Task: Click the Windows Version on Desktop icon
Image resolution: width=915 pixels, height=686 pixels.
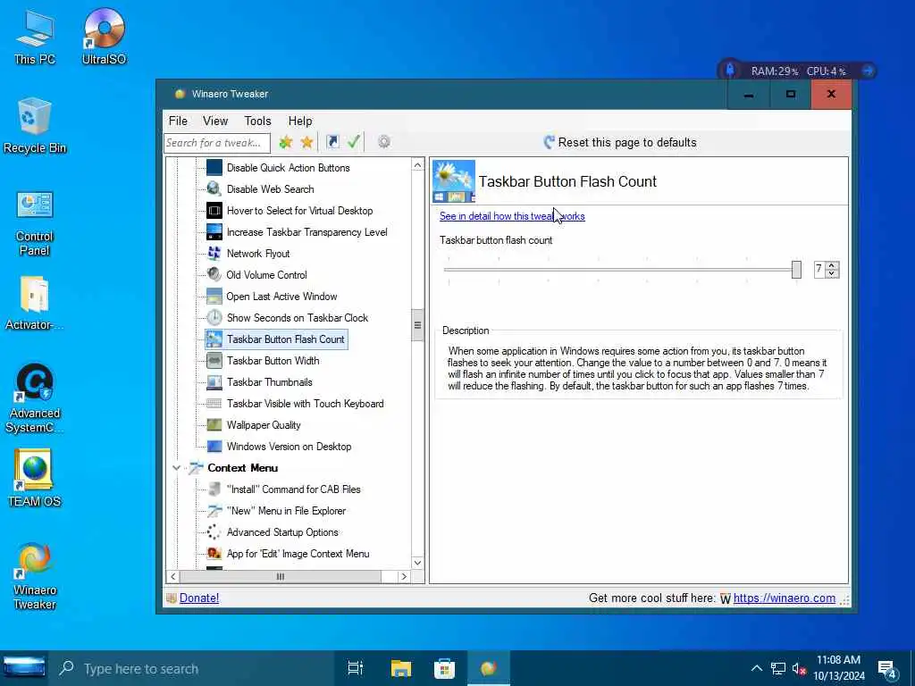Action: 214,447
